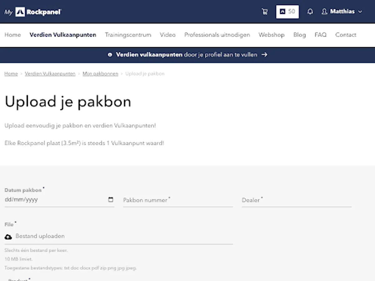Click the text '10 MB limiet.'
This screenshot has height=281, width=375.
(x=18, y=259)
